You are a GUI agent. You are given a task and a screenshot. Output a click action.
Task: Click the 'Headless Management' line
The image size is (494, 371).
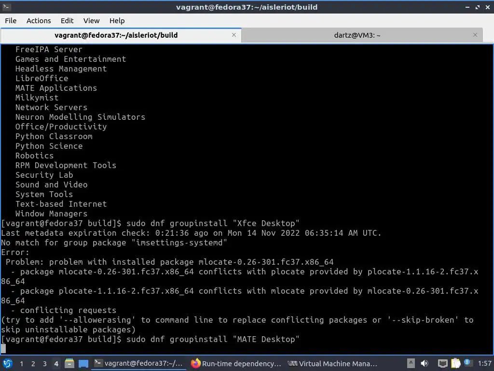pyautogui.click(x=61, y=69)
